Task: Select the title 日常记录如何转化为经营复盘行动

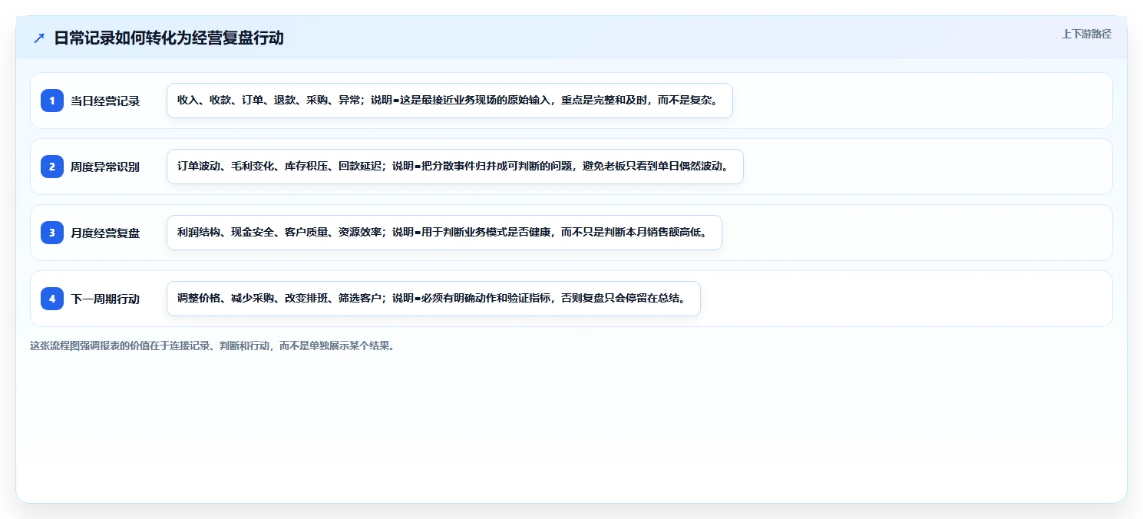Action: (x=169, y=38)
